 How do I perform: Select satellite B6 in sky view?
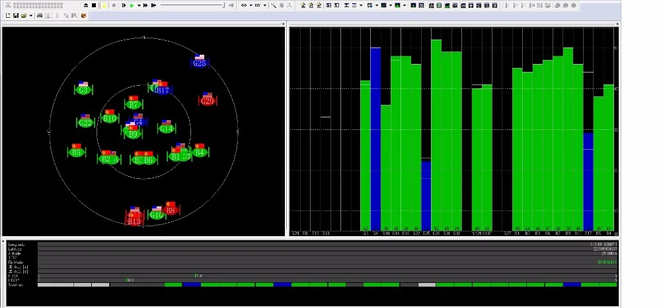[x=148, y=160]
